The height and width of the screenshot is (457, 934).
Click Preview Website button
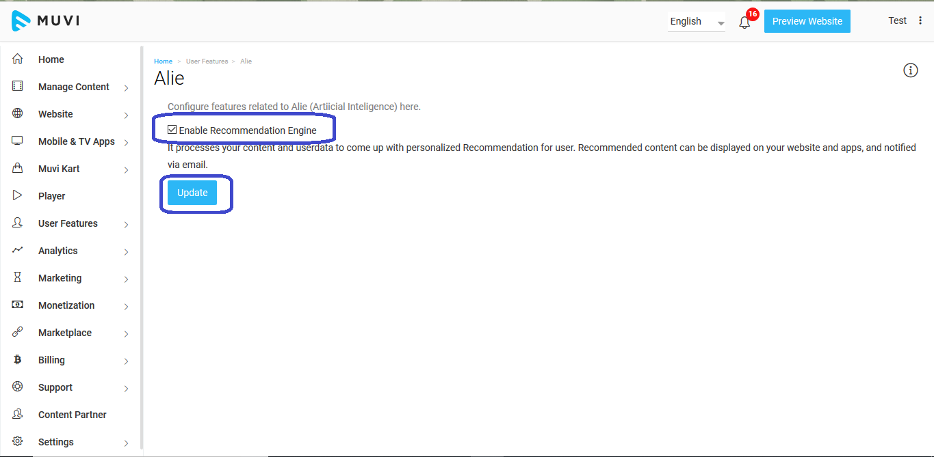point(807,21)
